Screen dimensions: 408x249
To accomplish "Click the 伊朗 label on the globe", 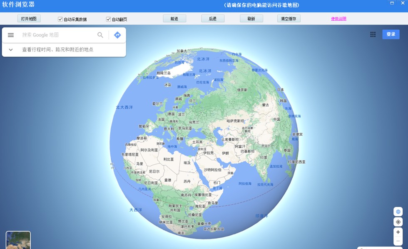I will click(x=225, y=153).
